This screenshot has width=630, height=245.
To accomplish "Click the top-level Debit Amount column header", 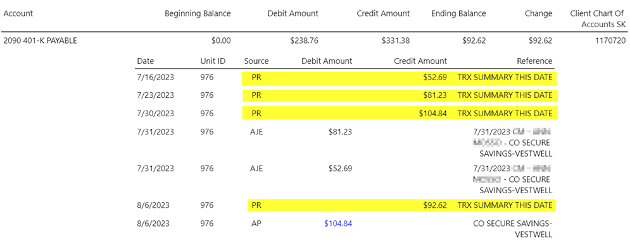I will click(x=293, y=13).
